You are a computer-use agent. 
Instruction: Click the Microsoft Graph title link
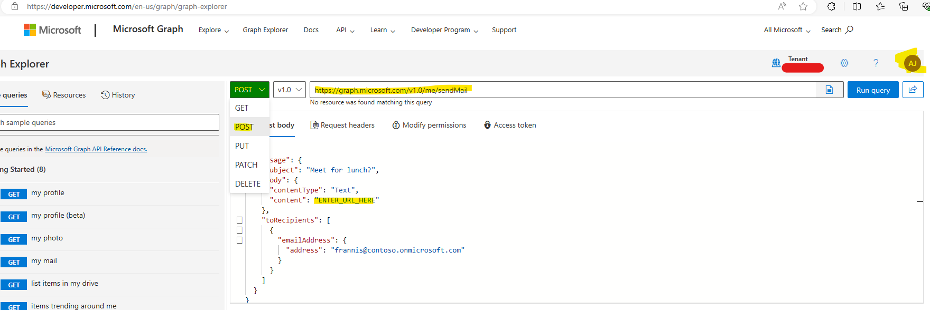[x=148, y=29]
